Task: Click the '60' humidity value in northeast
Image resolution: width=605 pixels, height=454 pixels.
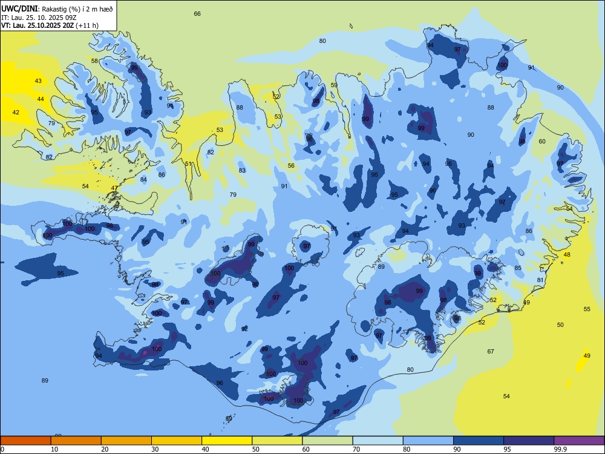Action: click(x=542, y=141)
